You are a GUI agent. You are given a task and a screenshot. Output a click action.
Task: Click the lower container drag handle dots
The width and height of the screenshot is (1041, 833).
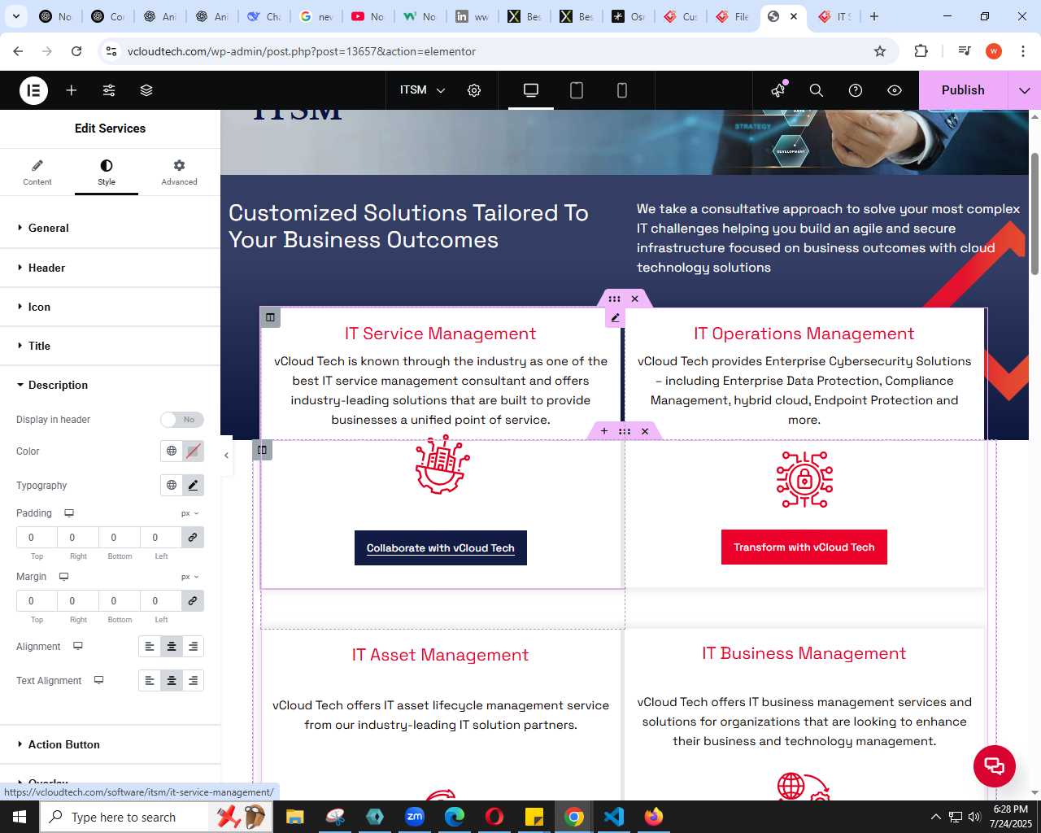pyautogui.click(x=625, y=431)
